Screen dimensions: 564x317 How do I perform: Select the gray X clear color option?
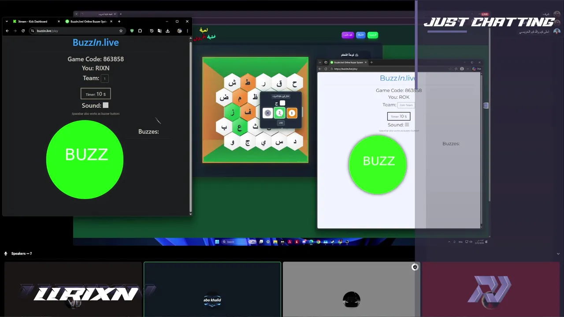point(267,113)
